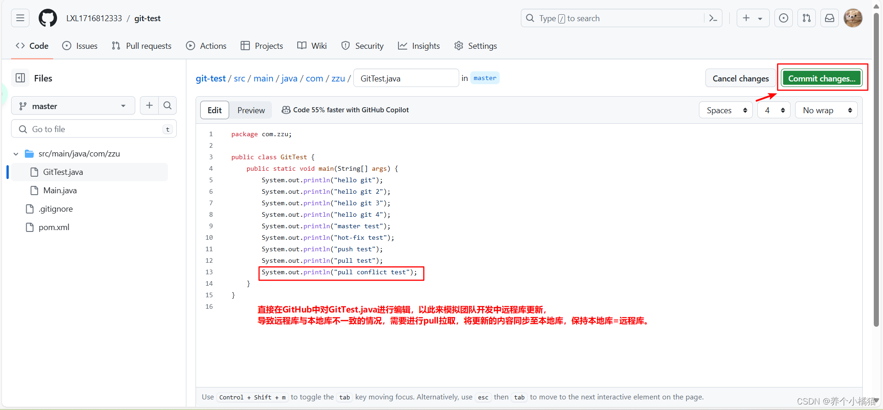
Task: Open the No wrap line mode dropdown
Action: point(826,110)
